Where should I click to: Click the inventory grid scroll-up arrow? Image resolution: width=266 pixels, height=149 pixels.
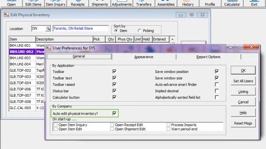172,39
